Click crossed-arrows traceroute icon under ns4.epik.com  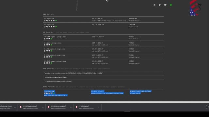click(49, 27)
